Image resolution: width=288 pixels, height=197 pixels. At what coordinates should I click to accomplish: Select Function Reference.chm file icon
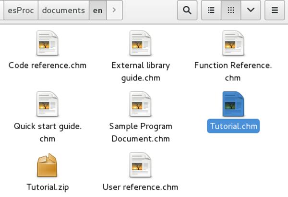(x=233, y=43)
